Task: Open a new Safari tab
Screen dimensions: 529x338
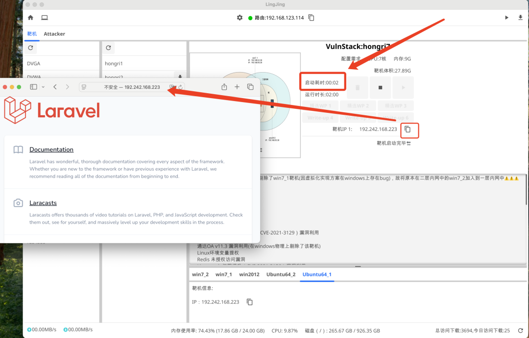Action: pos(237,87)
